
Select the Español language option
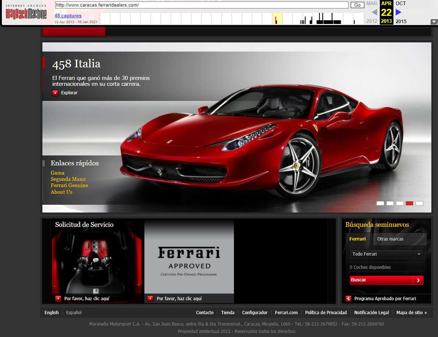click(x=74, y=312)
